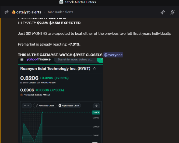Click the THIS IS THE CATALYST message line

pyautogui.click(x=60, y=55)
